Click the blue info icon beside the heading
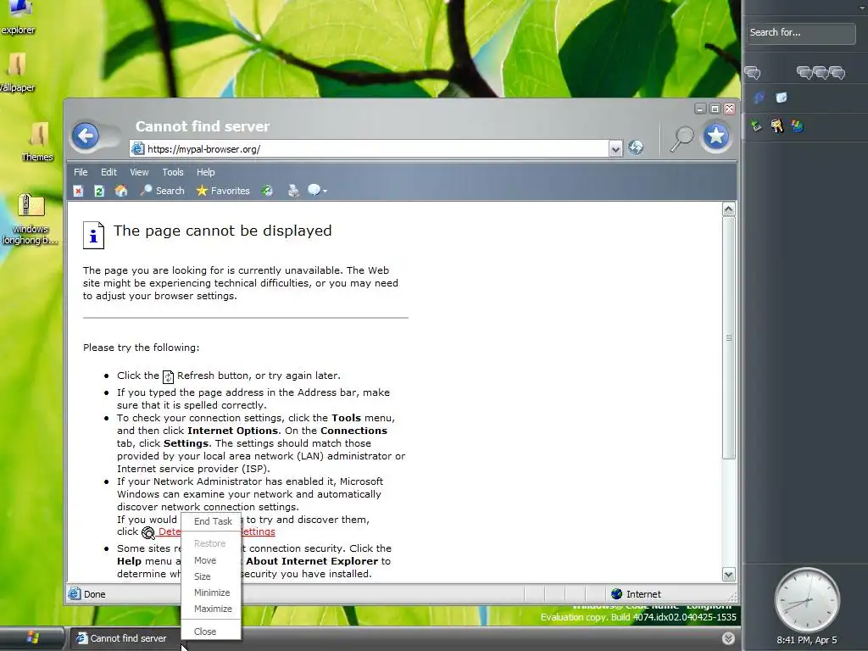868x651 pixels. (x=93, y=236)
